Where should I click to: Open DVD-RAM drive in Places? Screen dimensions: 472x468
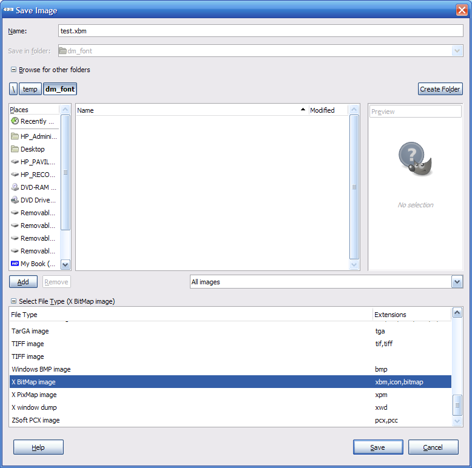[35, 187]
